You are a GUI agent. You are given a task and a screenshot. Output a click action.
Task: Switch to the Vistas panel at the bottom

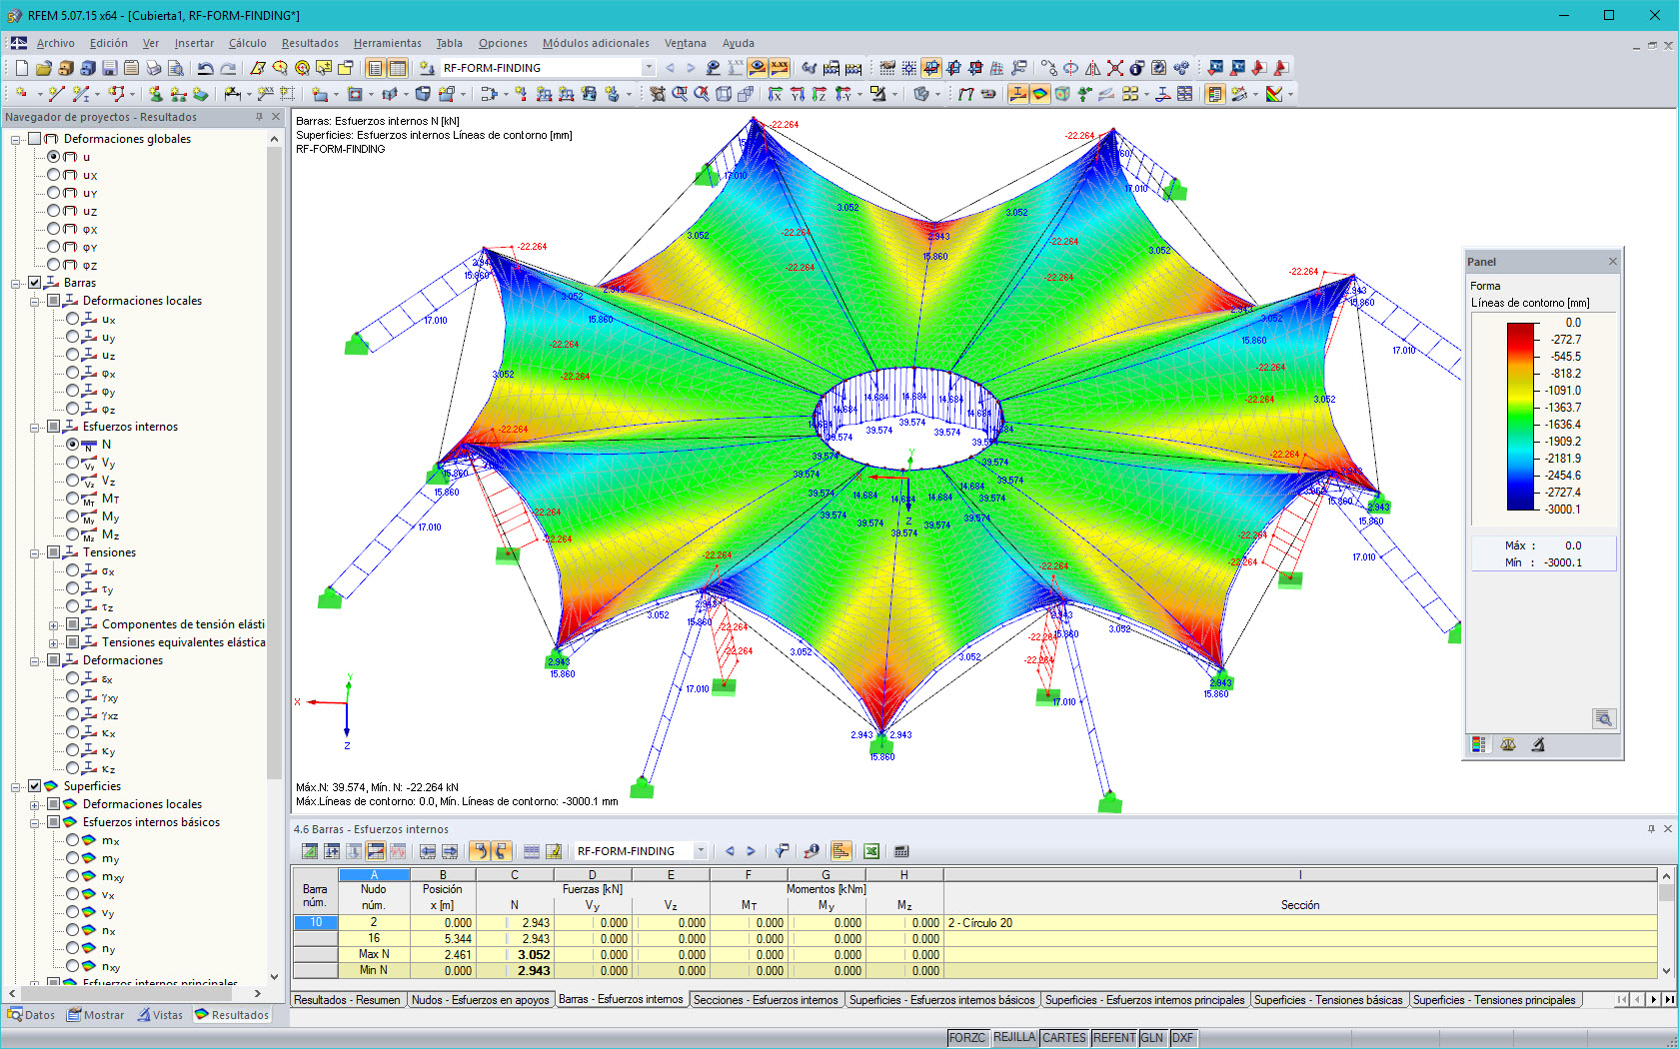point(162,1014)
